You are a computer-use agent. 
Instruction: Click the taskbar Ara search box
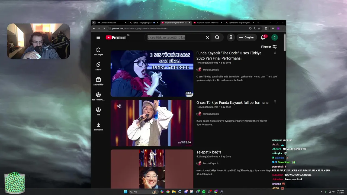click(x=144, y=192)
